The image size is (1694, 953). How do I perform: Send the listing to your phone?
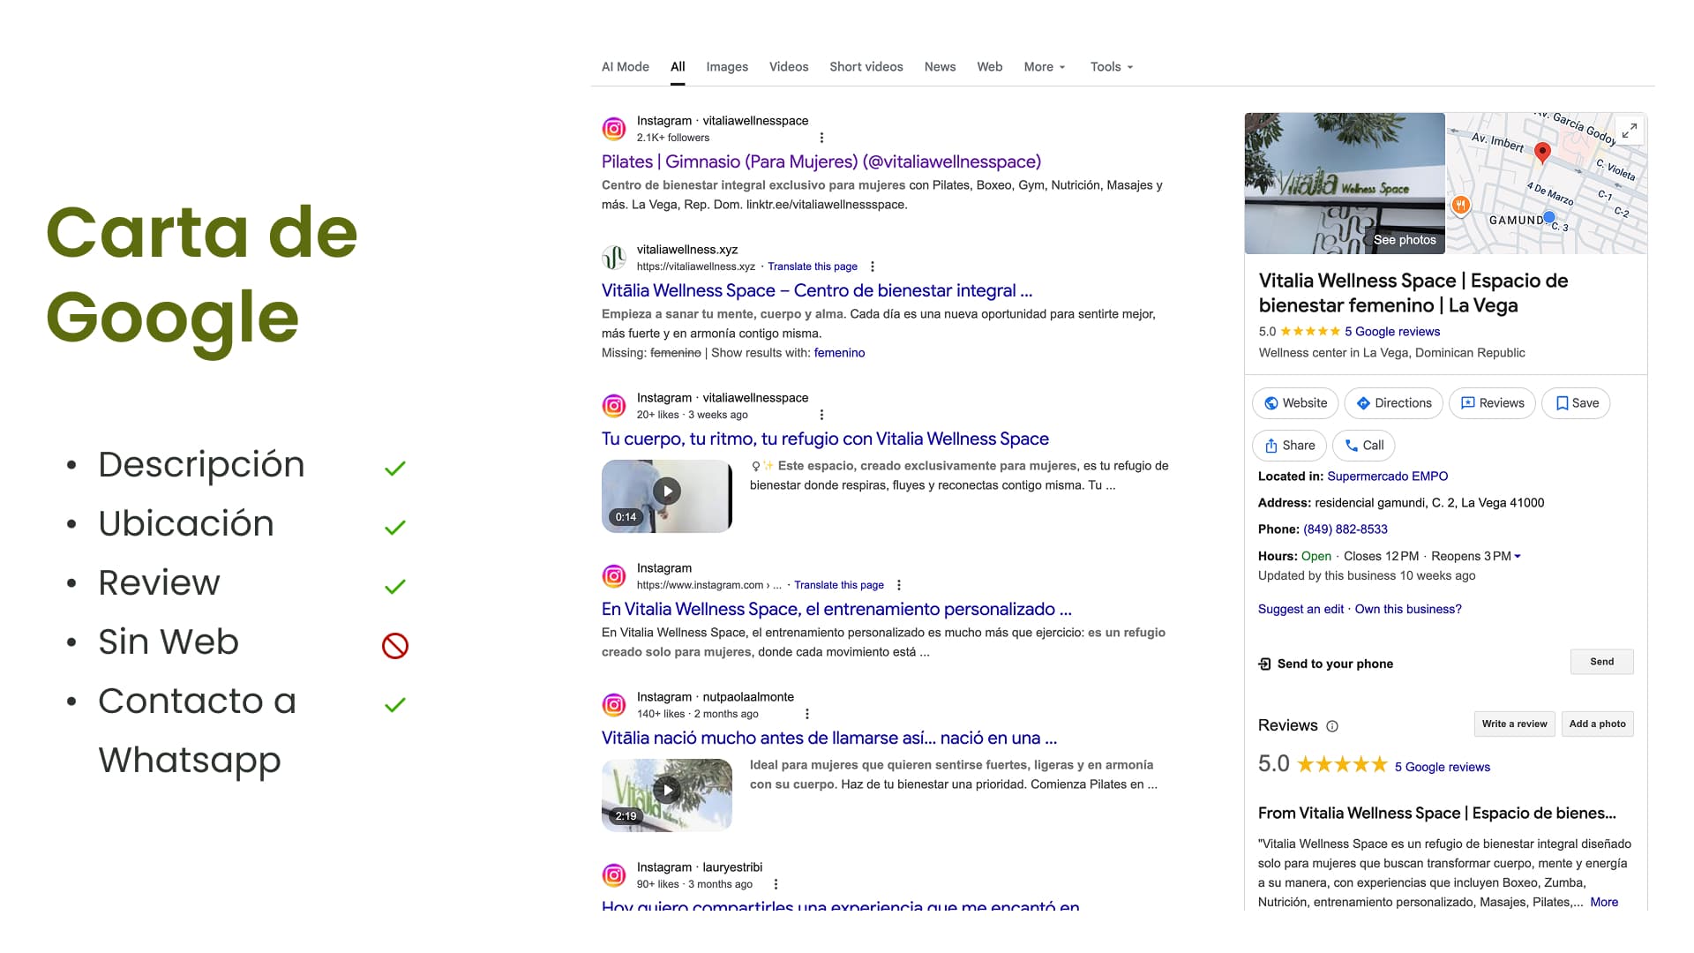point(1601,662)
